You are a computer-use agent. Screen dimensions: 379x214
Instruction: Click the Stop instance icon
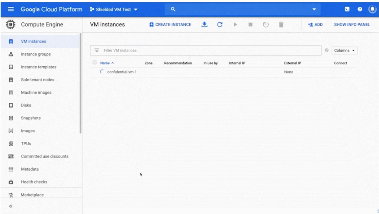(x=250, y=25)
